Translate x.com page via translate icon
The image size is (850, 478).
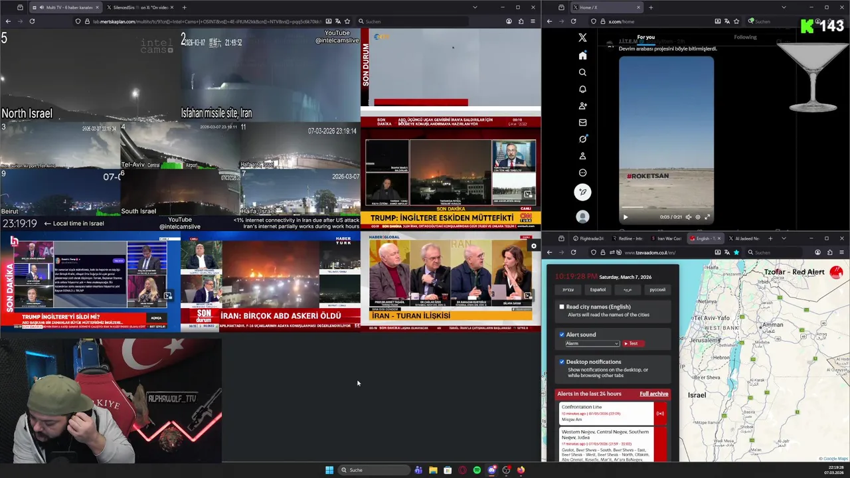point(727,21)
